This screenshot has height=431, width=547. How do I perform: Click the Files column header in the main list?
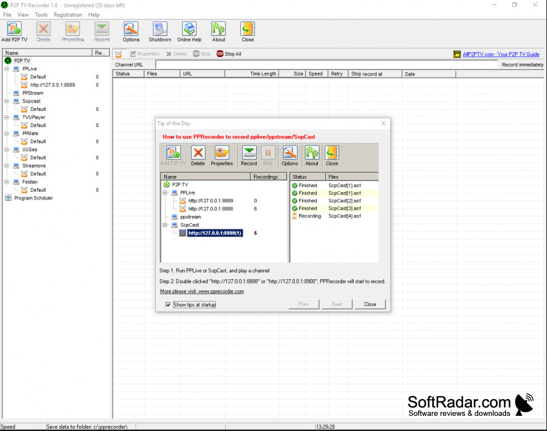162,73
